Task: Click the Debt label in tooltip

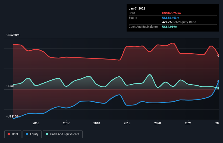Action: 132,13
